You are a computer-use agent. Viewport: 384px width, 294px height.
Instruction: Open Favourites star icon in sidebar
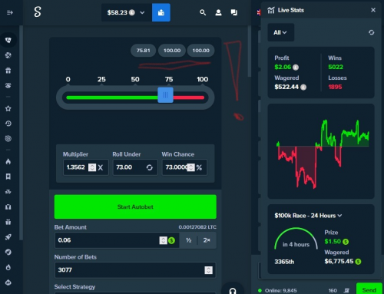(x=8, y=108)
